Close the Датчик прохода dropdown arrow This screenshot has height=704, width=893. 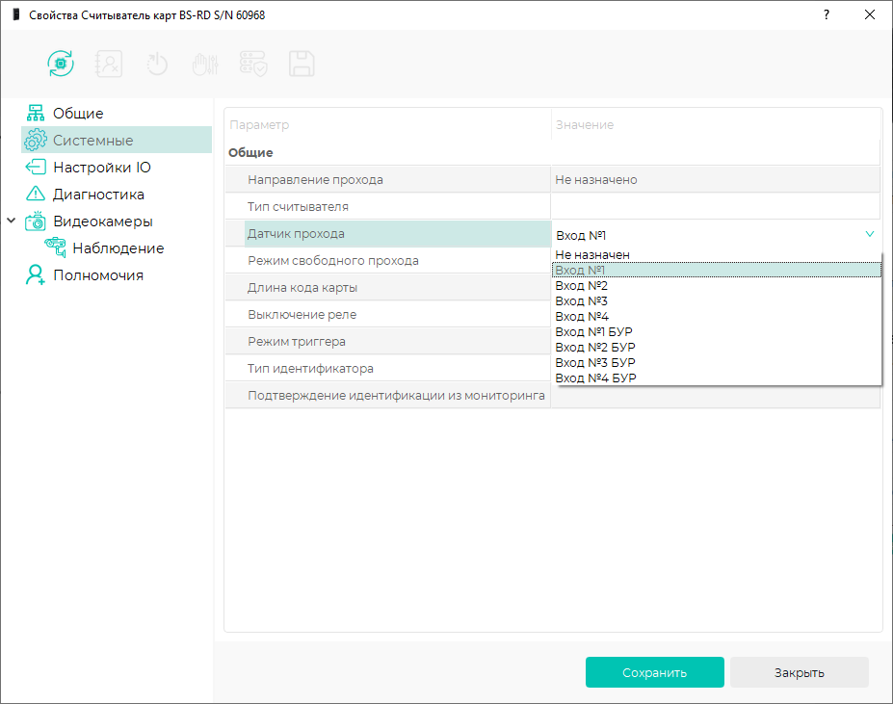[x=870, y=234]
